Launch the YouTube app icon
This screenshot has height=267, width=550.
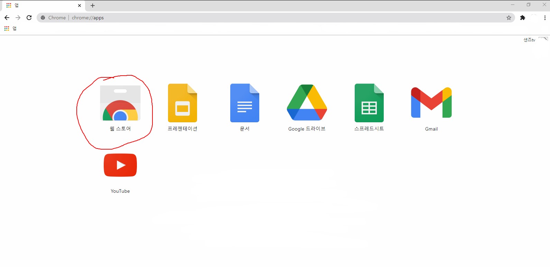[120, 165]
